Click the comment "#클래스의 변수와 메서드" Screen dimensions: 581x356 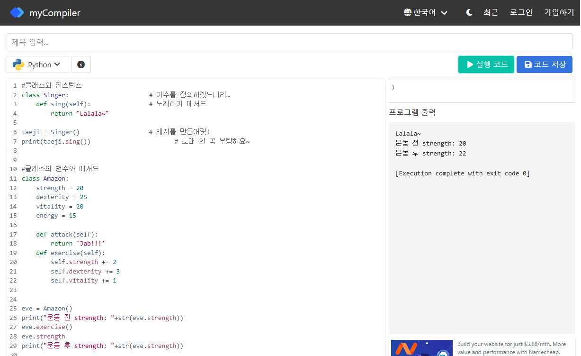click(60, 169)
